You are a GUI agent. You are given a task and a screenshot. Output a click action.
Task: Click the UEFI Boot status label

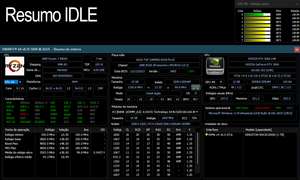point(242,108)
